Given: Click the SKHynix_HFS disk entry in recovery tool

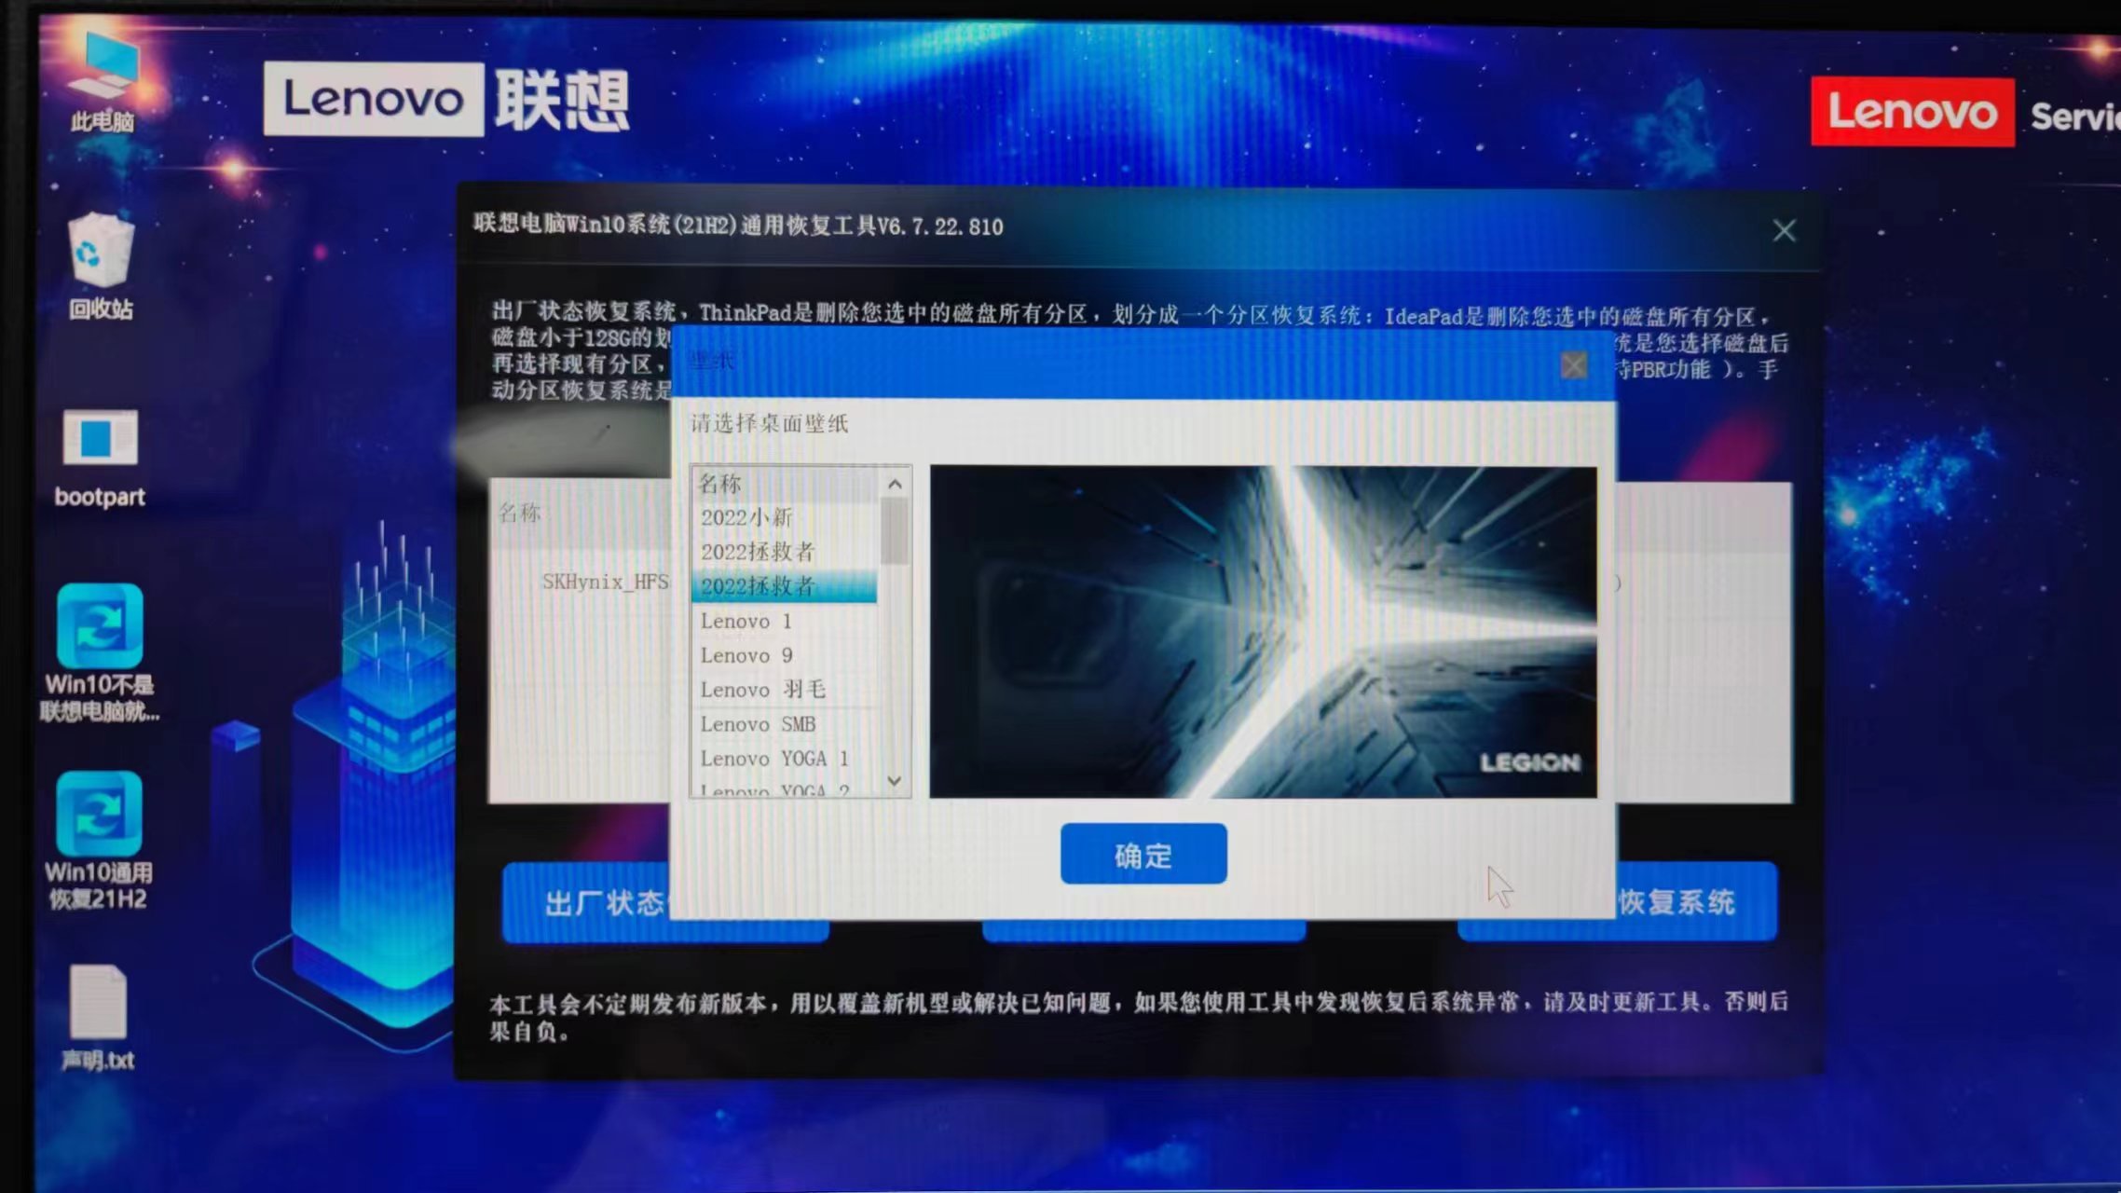Looking at the screenshot, I should point(605,582).
